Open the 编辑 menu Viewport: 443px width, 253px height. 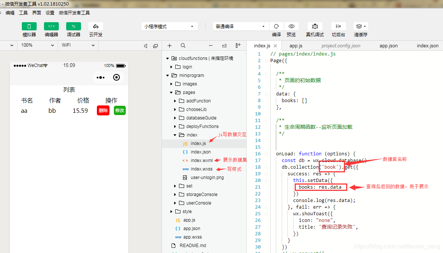pyautogui.click(x=10, y=13)
